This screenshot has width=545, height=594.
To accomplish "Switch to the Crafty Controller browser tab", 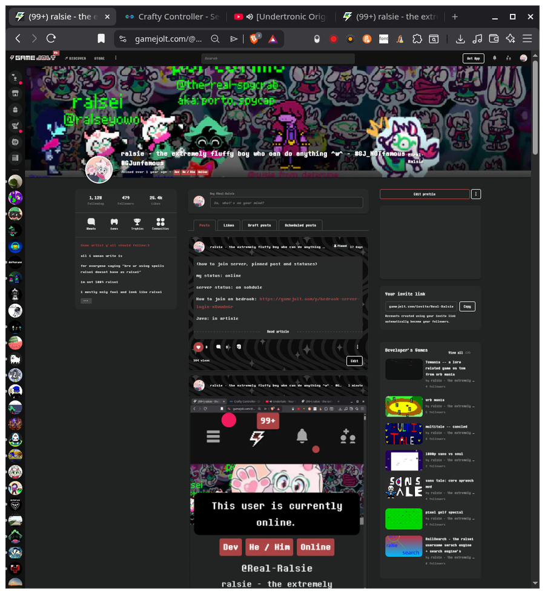I will (x=173, y=17).
